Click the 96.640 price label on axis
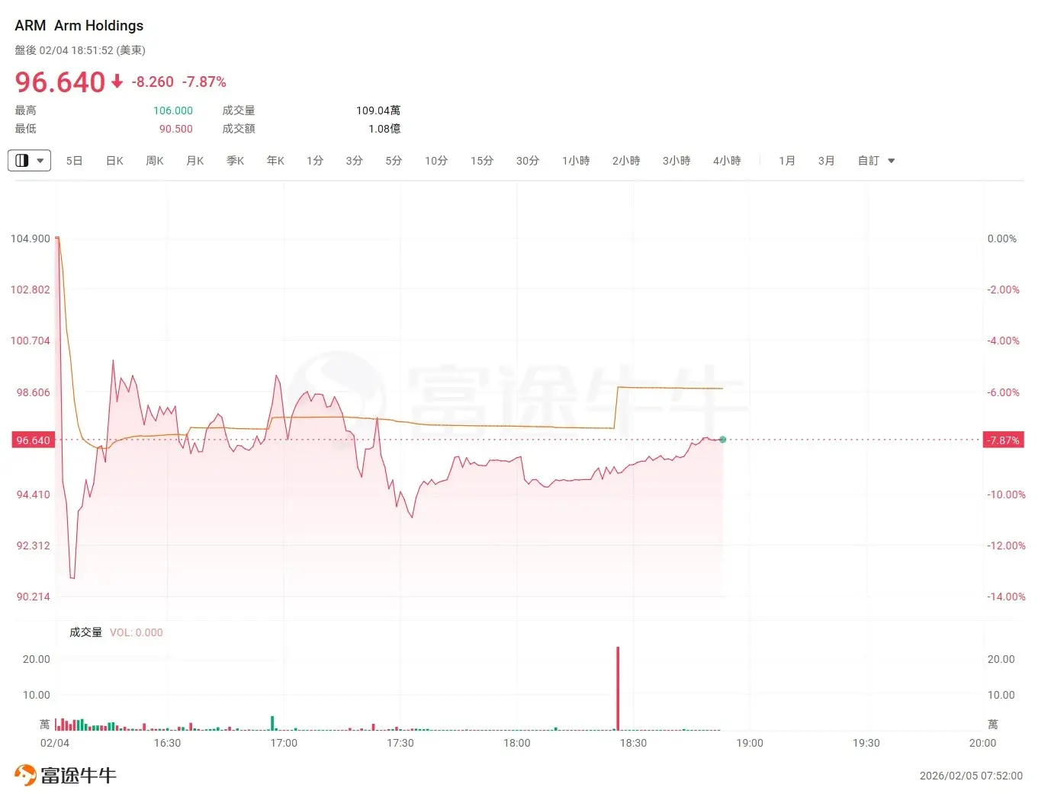Screen dimensions: 1038x800 34,440
